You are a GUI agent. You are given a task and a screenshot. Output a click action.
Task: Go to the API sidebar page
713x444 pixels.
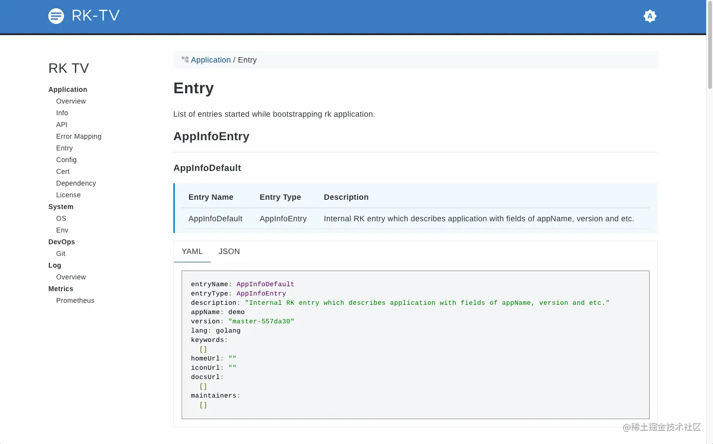point(62,125)
